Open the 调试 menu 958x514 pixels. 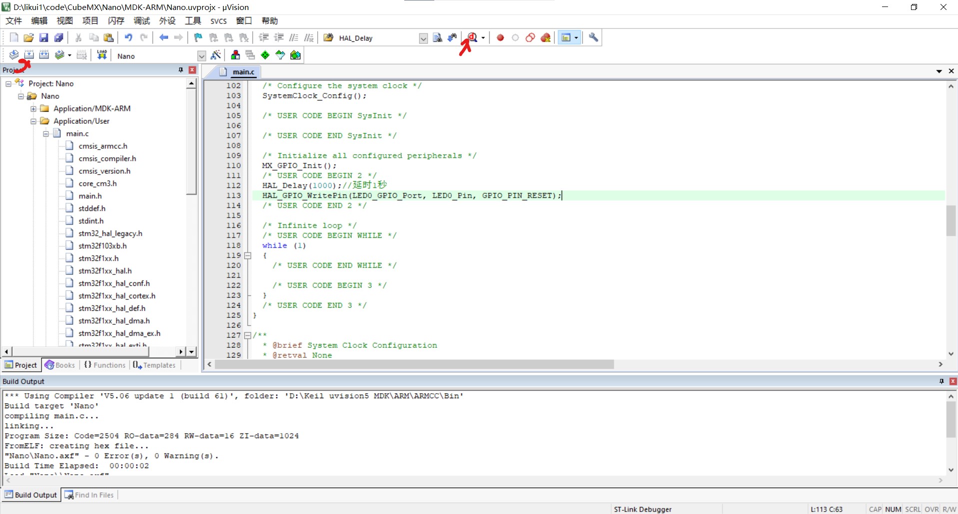pyautogui.click(x=141, y=20)
